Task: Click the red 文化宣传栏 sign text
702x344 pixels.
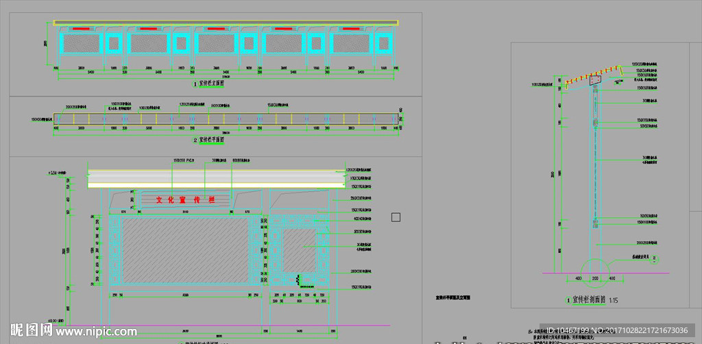Action: (186, 200)
